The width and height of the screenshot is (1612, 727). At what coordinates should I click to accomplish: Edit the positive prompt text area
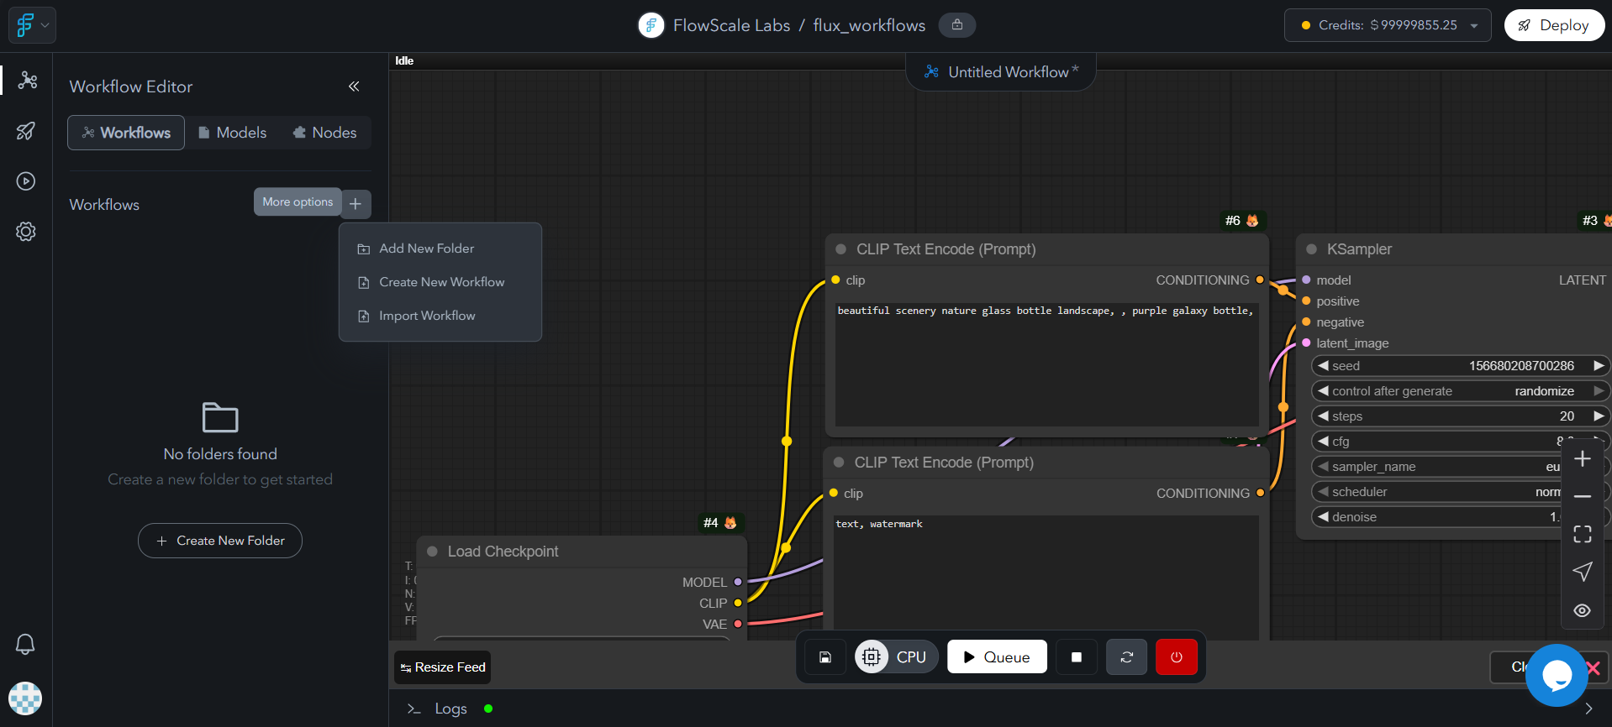[x=1046, y=364]
